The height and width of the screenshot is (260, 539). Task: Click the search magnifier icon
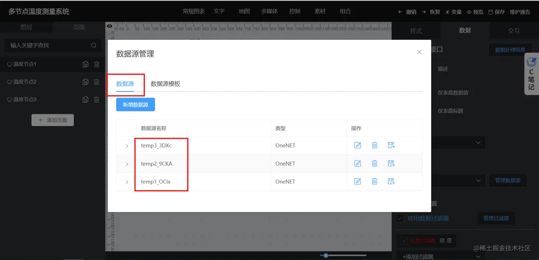click(94, 45)
